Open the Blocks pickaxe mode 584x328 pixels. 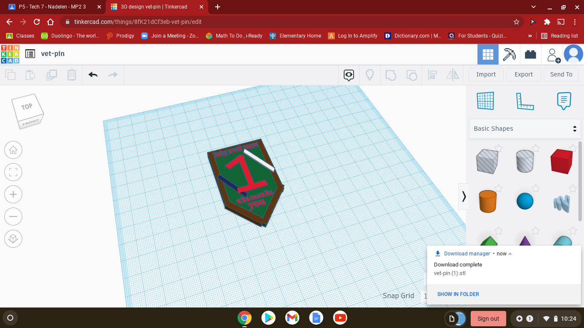[x=509, y=54]
